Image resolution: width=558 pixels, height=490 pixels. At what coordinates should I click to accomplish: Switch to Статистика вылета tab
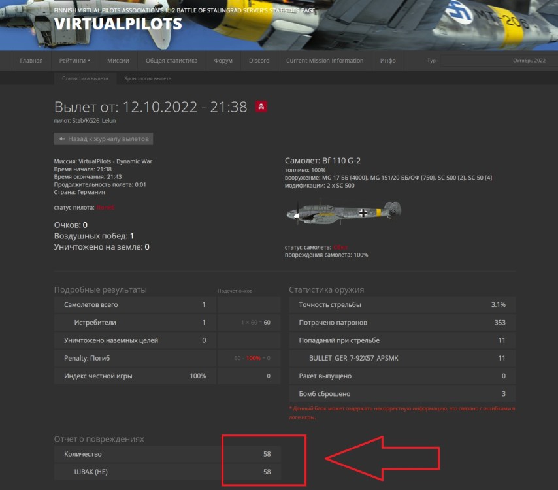point(85,78)
